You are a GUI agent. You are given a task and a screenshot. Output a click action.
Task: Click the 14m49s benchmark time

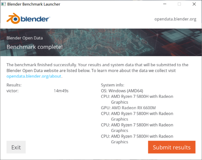[61, 91]
